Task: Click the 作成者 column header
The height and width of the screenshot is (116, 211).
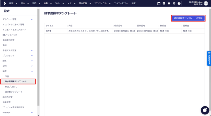Action: tap(163, 26)
